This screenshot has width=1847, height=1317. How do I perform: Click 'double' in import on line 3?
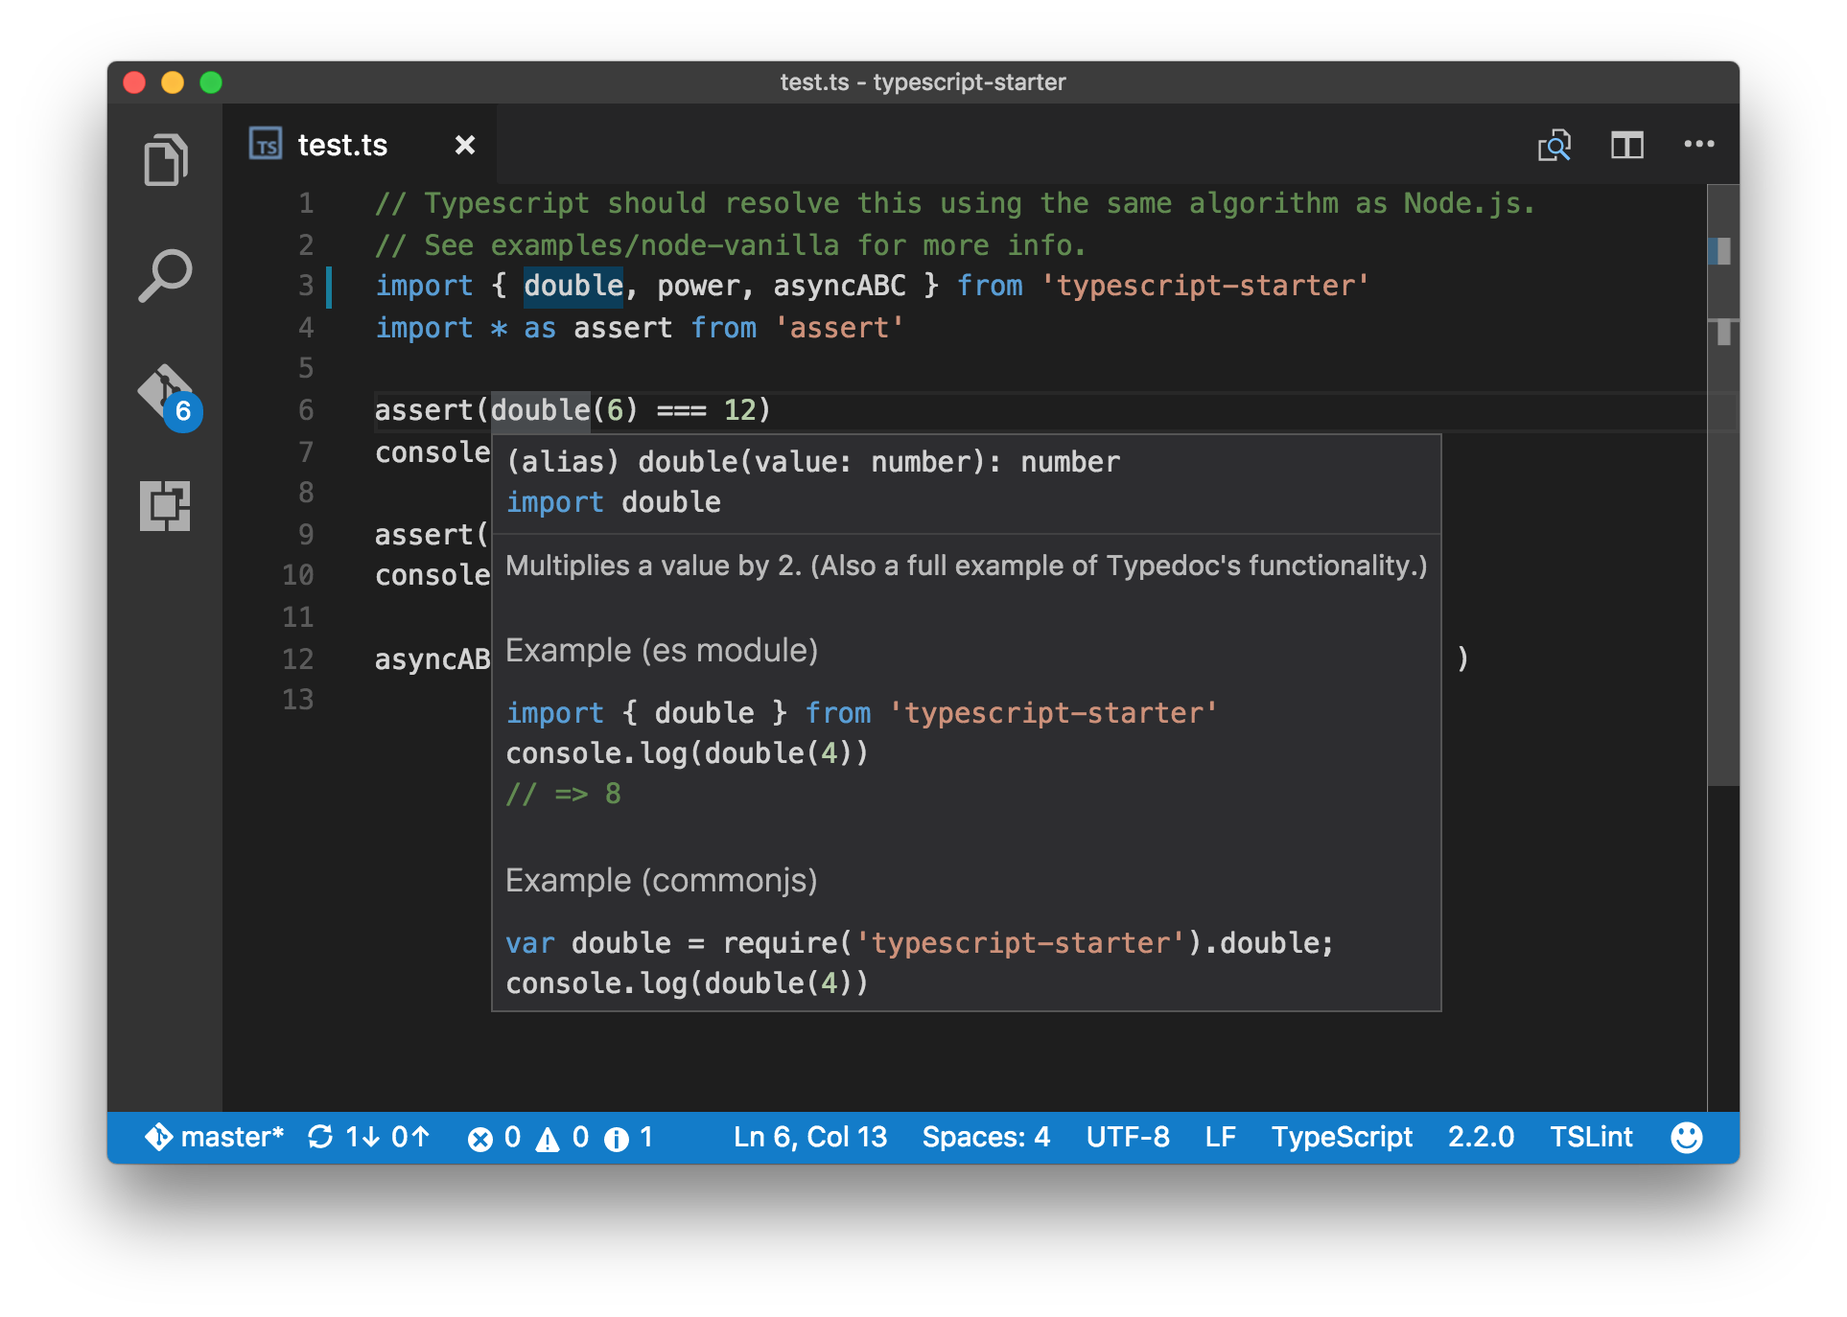pyautogui.click(x=573, y=286)
